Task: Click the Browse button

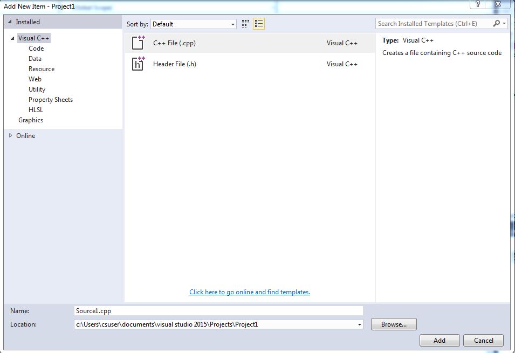Action: (x=394, y=324)
